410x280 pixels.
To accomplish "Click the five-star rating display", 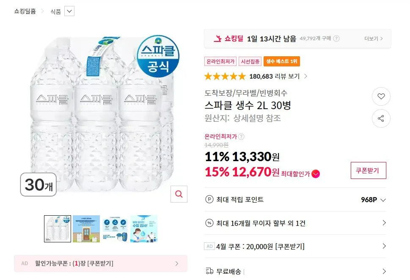I will [225, 77].
